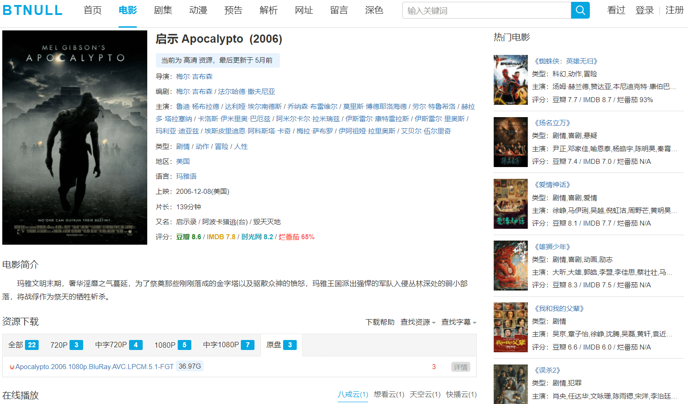Viewport: 688px width, 404px height.
Task: Click the 登录 login link
Action: point(644,10)
